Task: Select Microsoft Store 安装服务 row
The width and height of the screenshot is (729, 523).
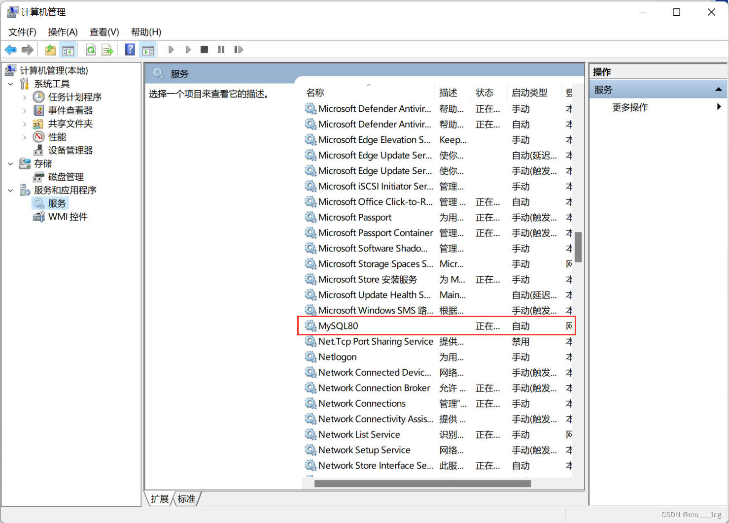Action: [437, 279]
